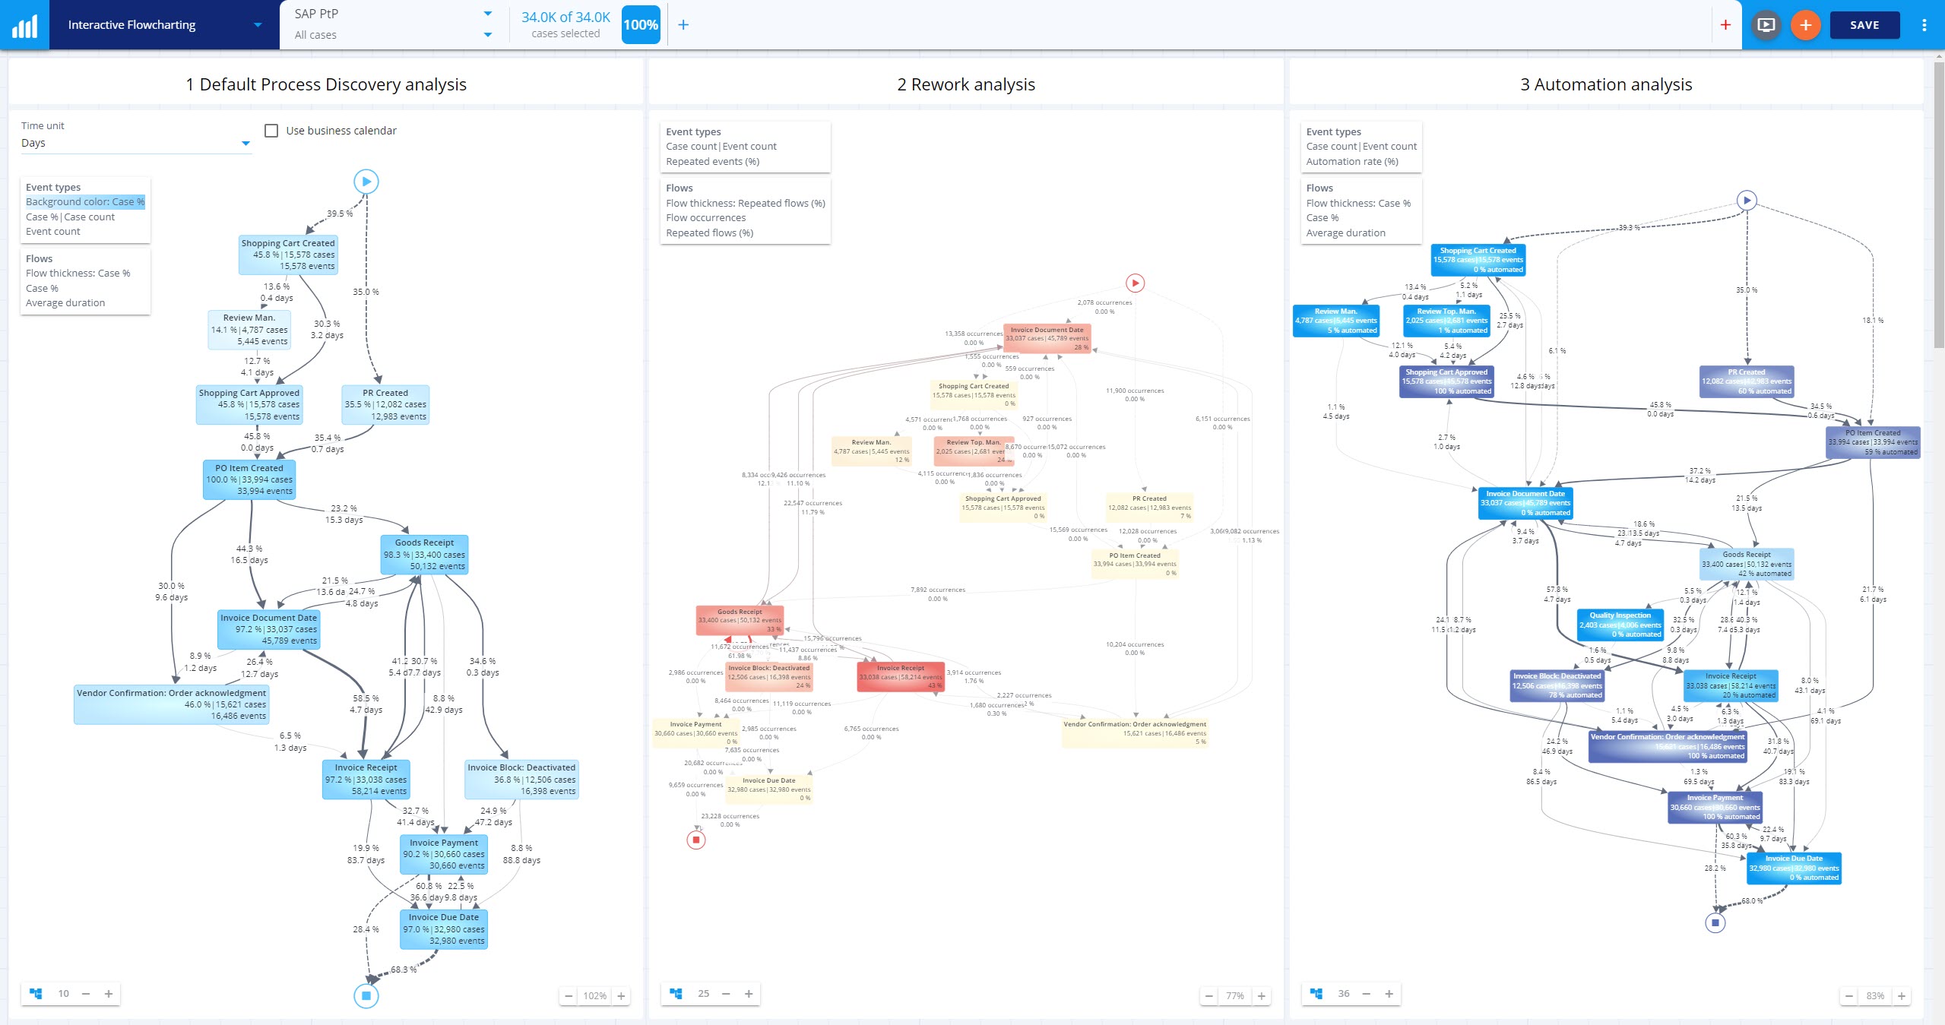Click PO Item Created node in Automation chart
Image resolution: width=1945 pixels, height=1025 pixels.
coord(1873,442)
